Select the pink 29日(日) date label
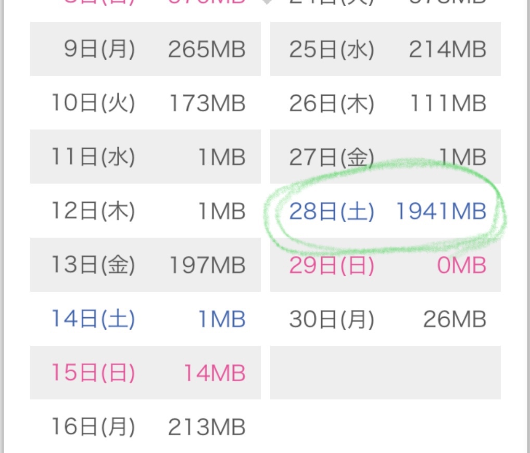The height and width of the screenshot is (453, 530). [332, 265]
